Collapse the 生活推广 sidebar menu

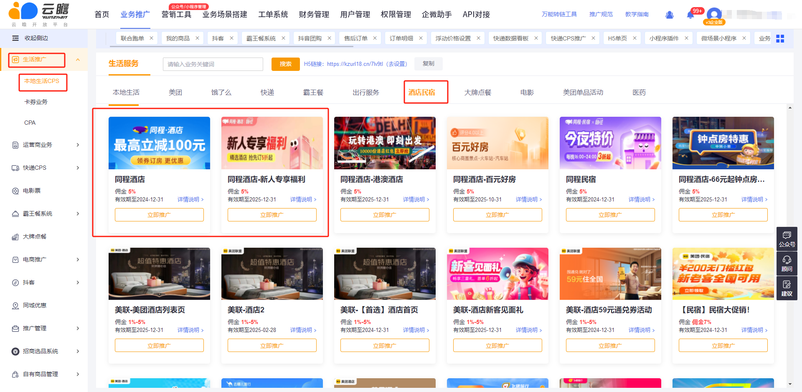click(x=78, y=60)
